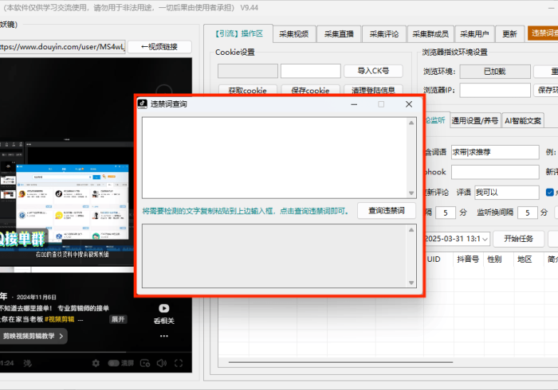
Task: Click the video player settings gear icon
Action: point(96,363)
